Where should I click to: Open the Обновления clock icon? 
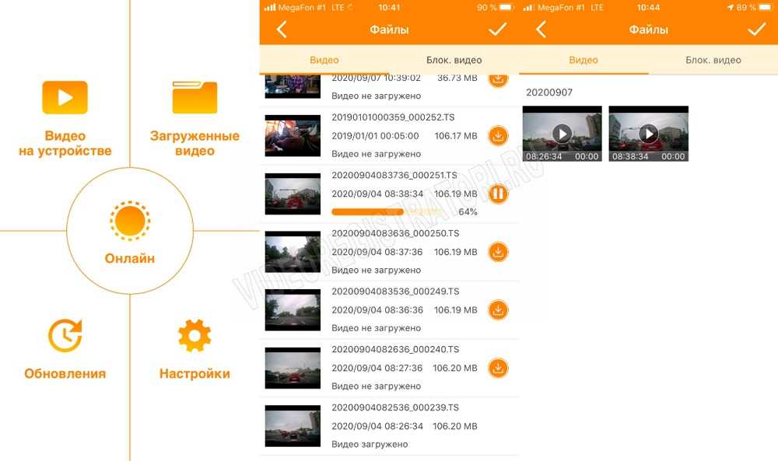65,336
